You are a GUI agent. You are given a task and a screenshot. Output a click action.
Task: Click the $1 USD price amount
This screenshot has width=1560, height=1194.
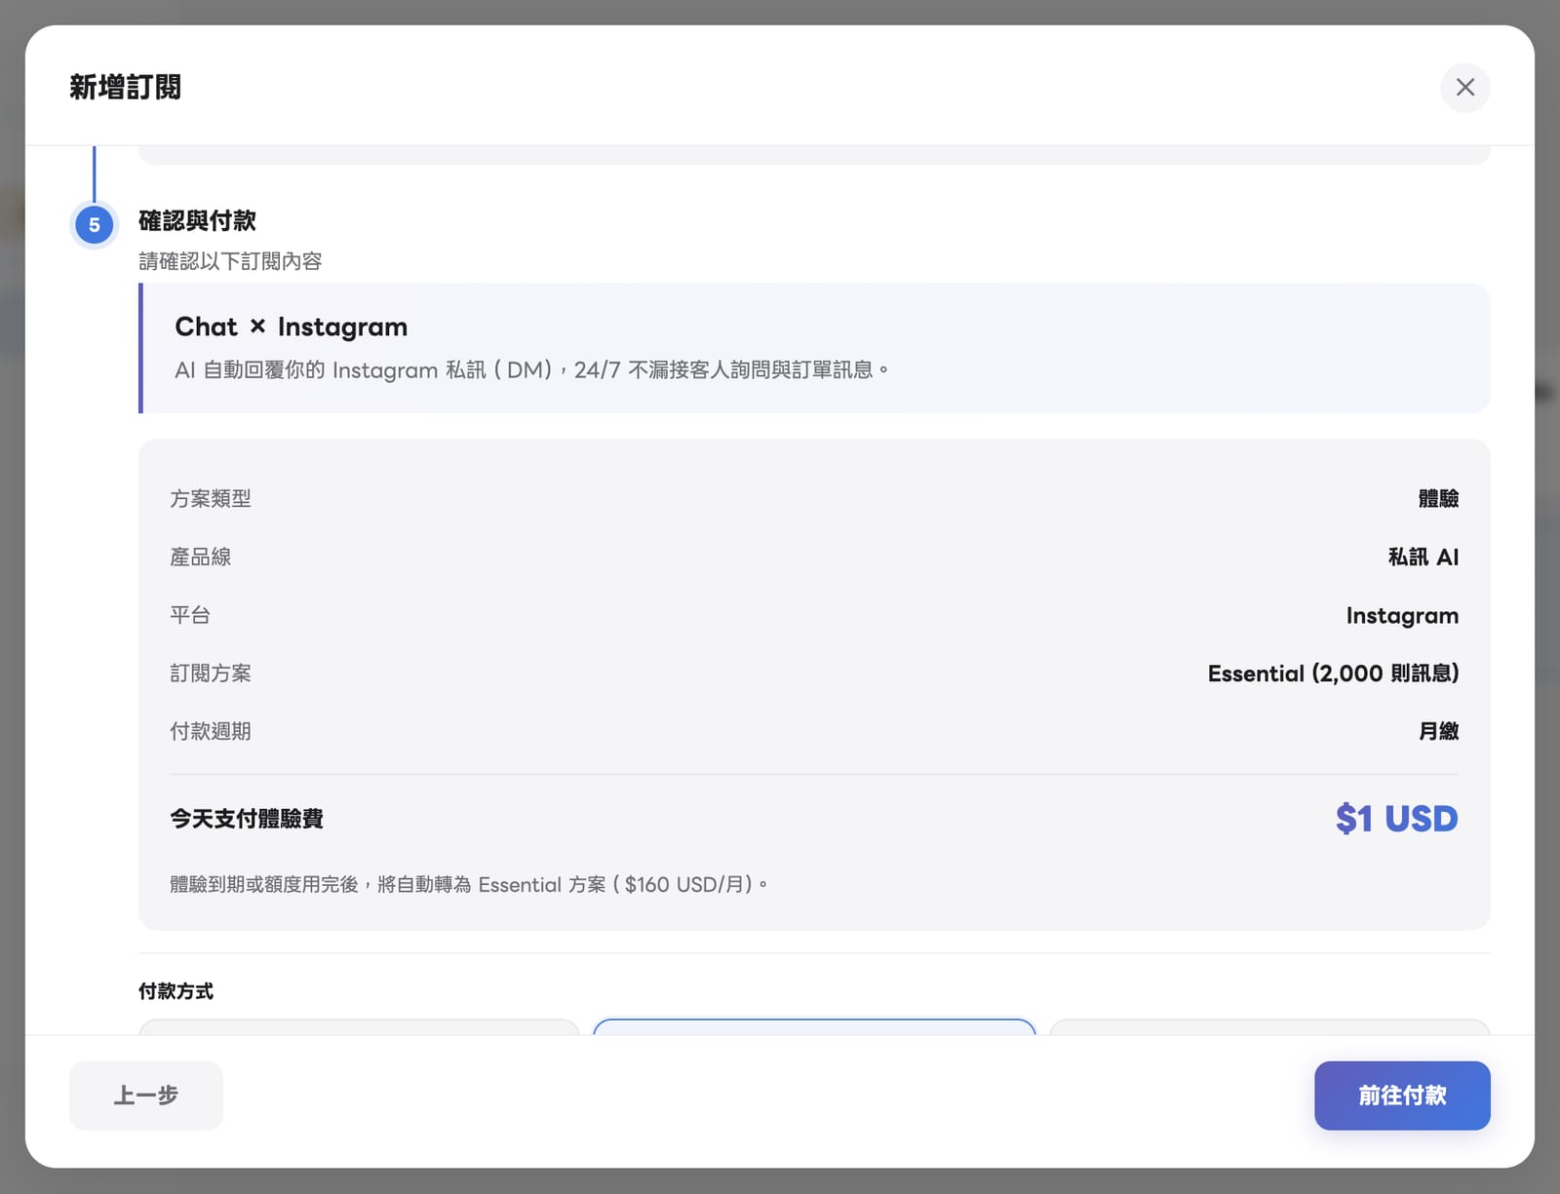(1396, 819)
